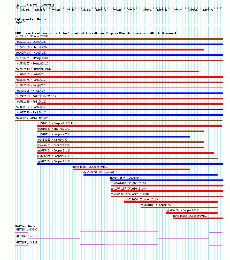Click the brown bar below nsv548183
230x260 pixels.
(x=179, y=208)
